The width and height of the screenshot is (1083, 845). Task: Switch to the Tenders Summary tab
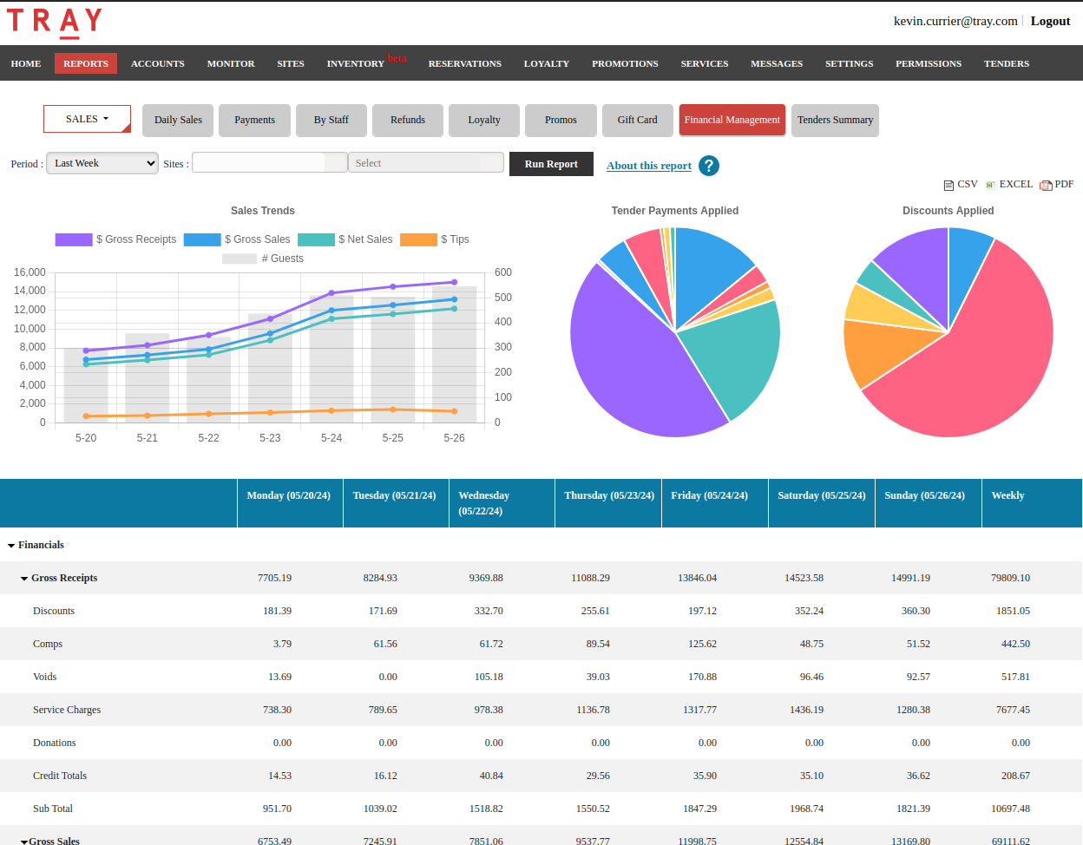pos(835,120)
